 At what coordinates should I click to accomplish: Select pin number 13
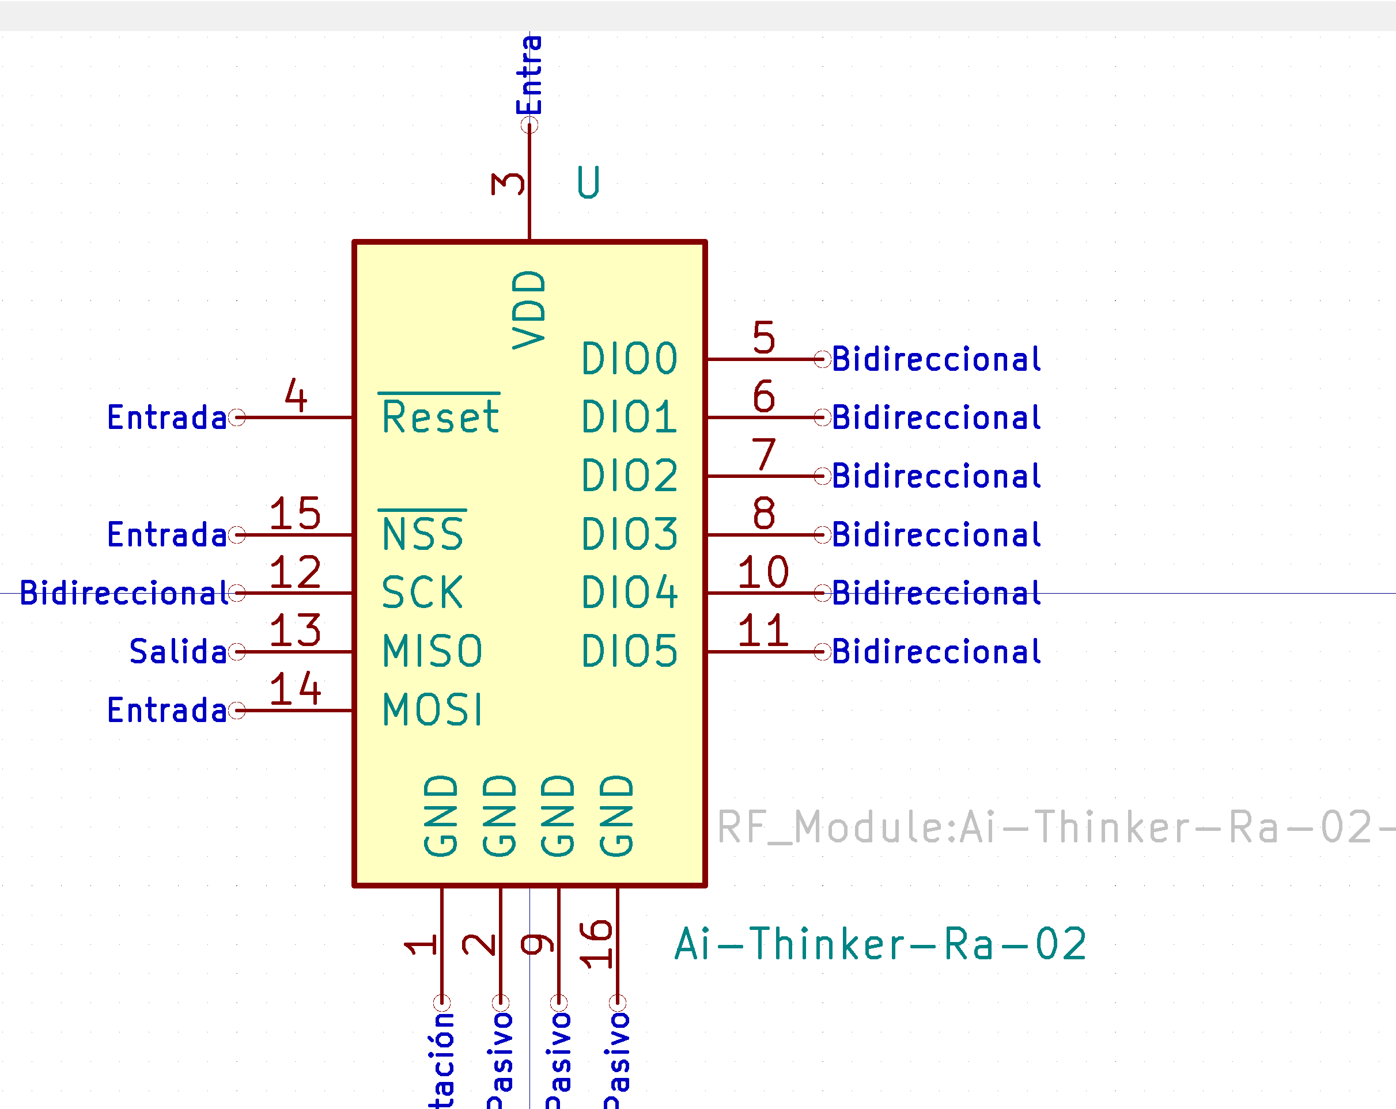coord(295,629)
